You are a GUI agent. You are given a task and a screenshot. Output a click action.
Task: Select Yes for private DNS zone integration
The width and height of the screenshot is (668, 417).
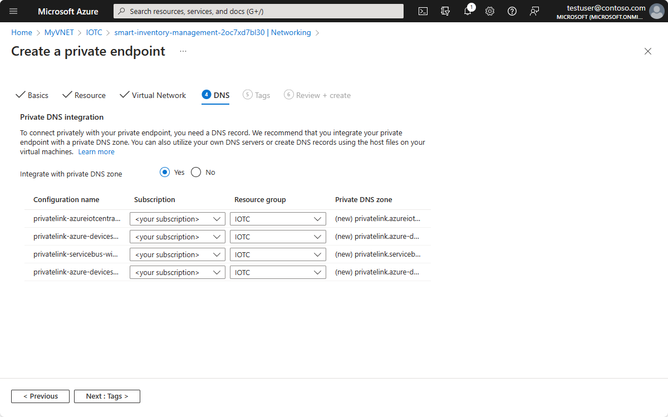click(x=164, y=172)
